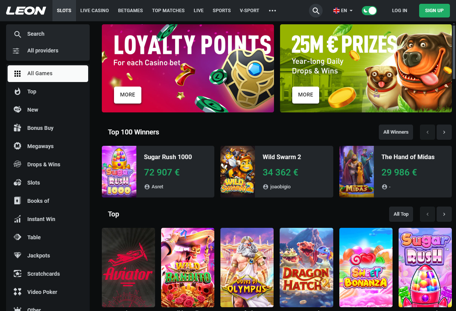Viewport: 456px width, 311px height.
Task: Click the magnifier search icon in header
Action: point(316,11)
